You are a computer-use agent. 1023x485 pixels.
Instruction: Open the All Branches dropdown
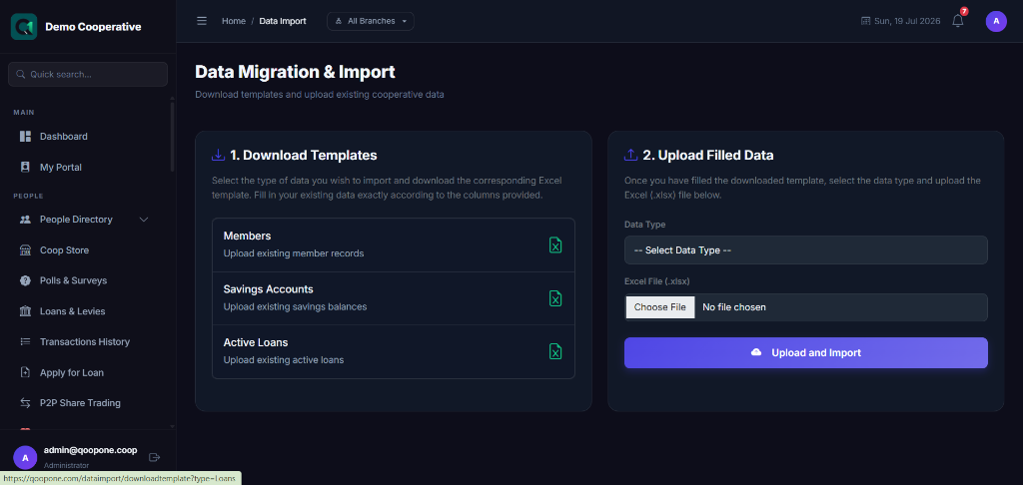pos(370,21)
